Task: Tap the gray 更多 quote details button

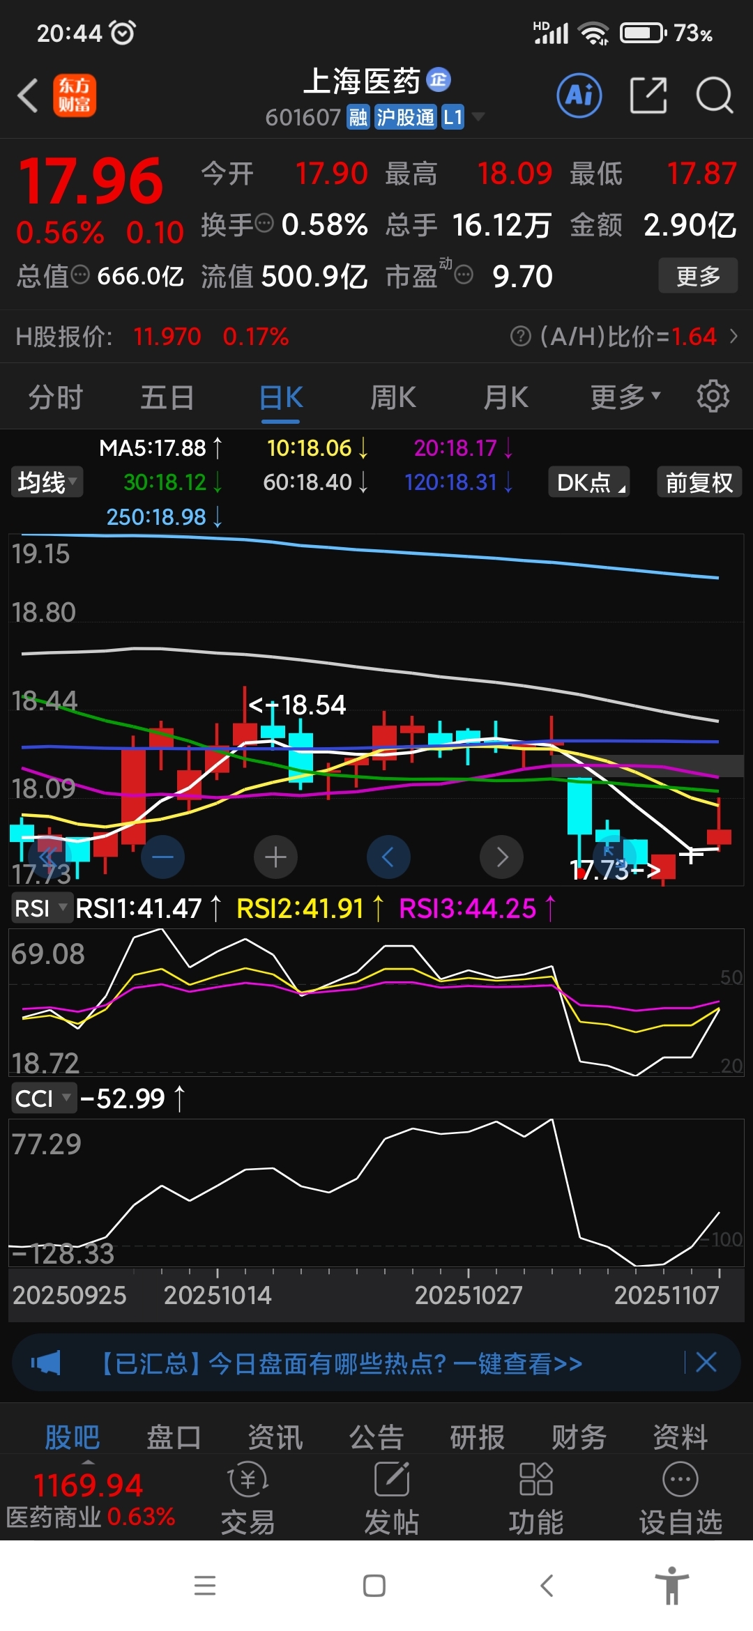Action: (x=698, y=275)
